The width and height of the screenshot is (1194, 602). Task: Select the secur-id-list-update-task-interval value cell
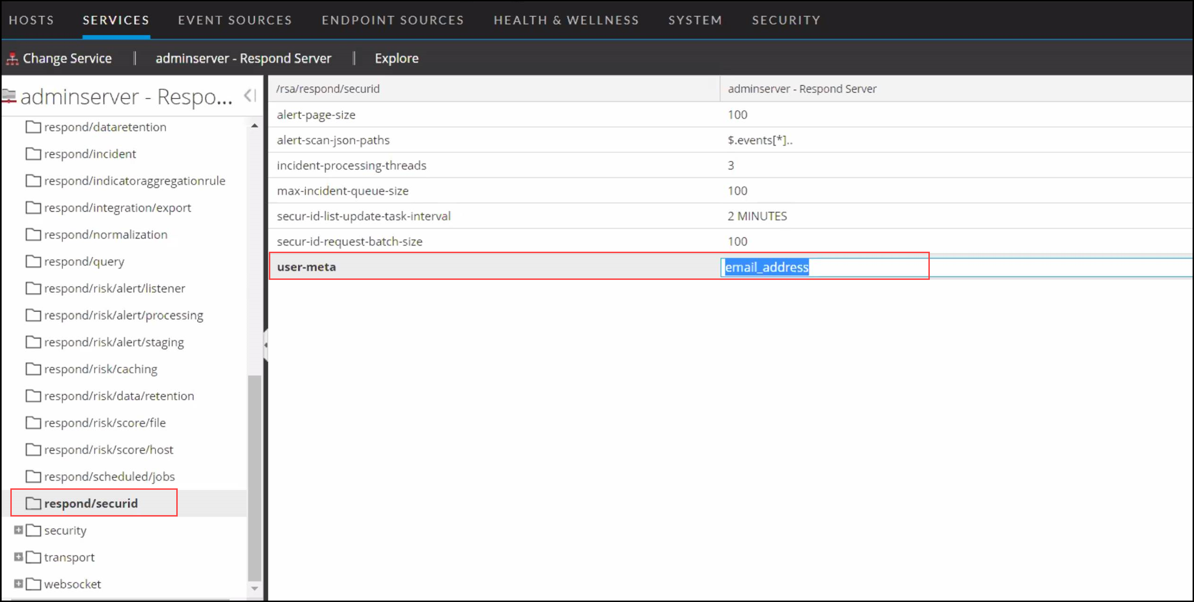point(757,216)
